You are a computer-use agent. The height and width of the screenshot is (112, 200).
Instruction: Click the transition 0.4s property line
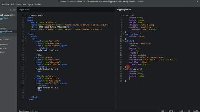click(x=139, y=64)
